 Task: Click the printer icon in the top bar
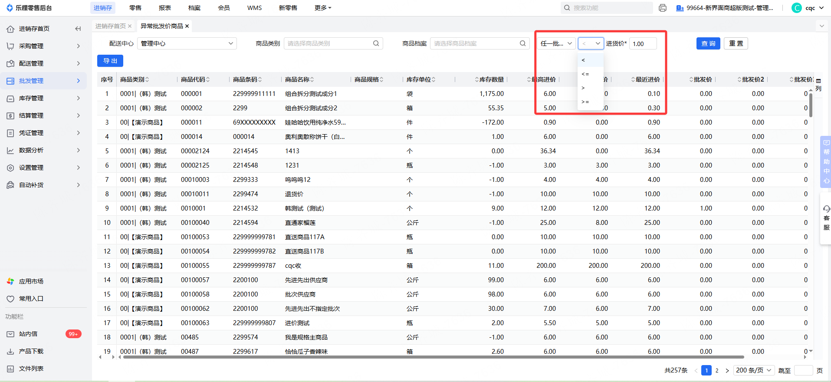pyautogui.click(x=663, y=8)
